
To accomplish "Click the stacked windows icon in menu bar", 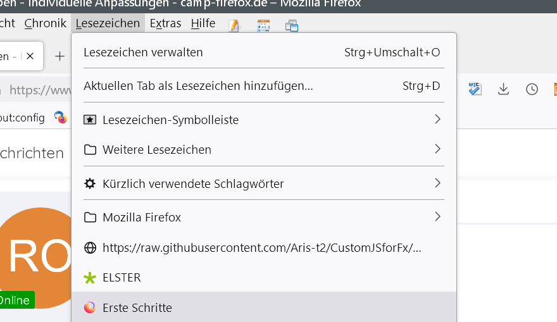I will [291, 25].
